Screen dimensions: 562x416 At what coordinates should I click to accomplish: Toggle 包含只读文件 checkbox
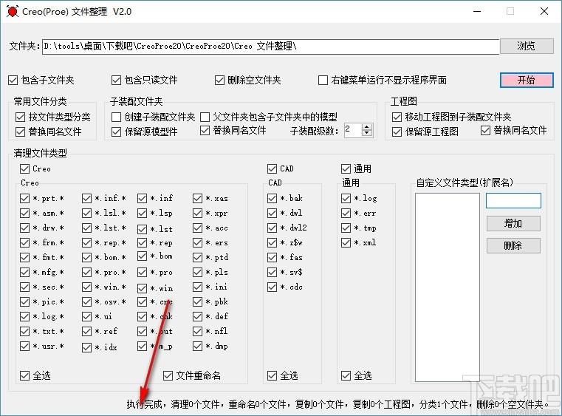click(x=116, y=80)
